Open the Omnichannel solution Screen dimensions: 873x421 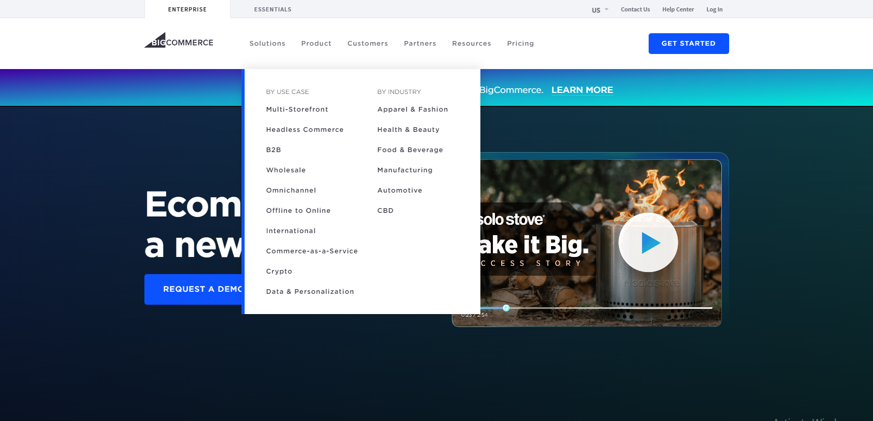291,191
